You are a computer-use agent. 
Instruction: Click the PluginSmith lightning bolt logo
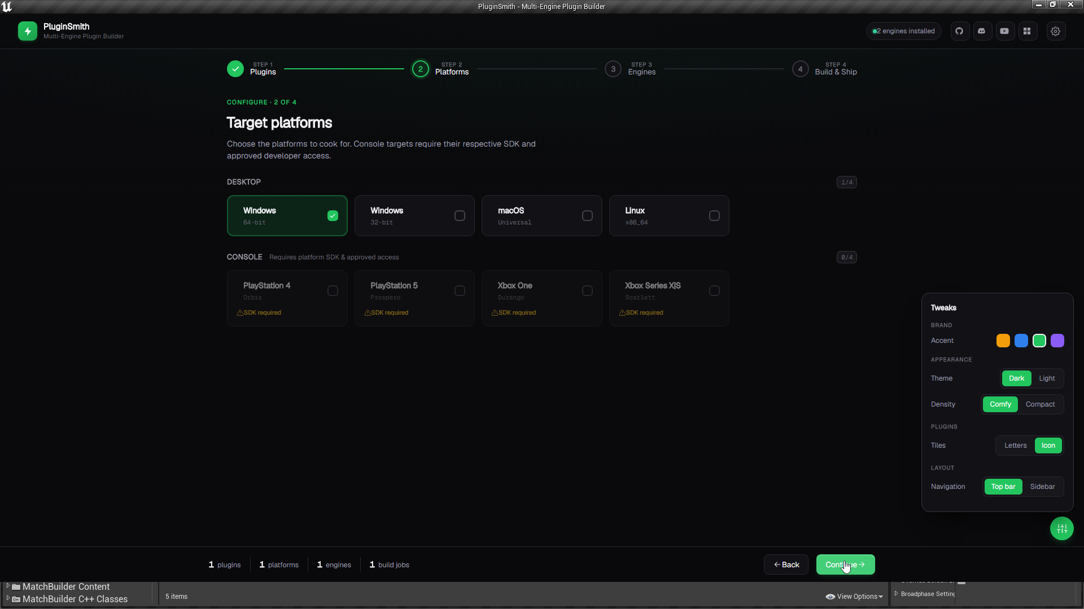coord(28,31)
